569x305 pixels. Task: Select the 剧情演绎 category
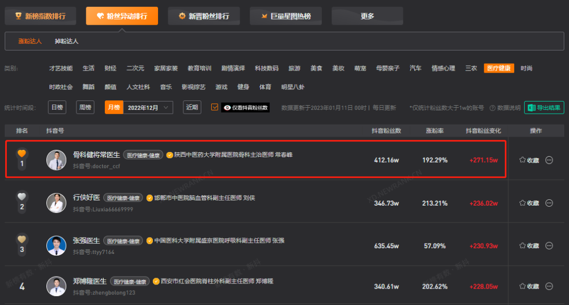(233, 68)
